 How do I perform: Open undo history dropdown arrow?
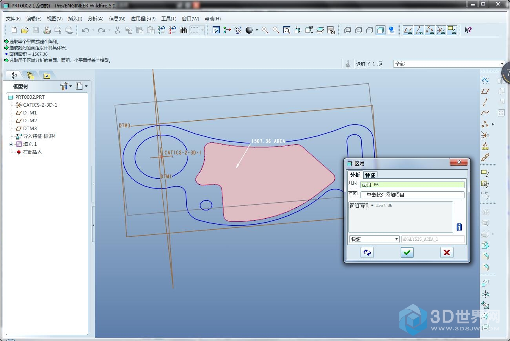click(93, 30)
